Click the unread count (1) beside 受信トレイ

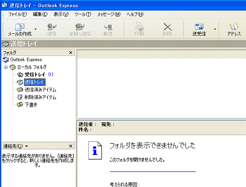[51, 74]
